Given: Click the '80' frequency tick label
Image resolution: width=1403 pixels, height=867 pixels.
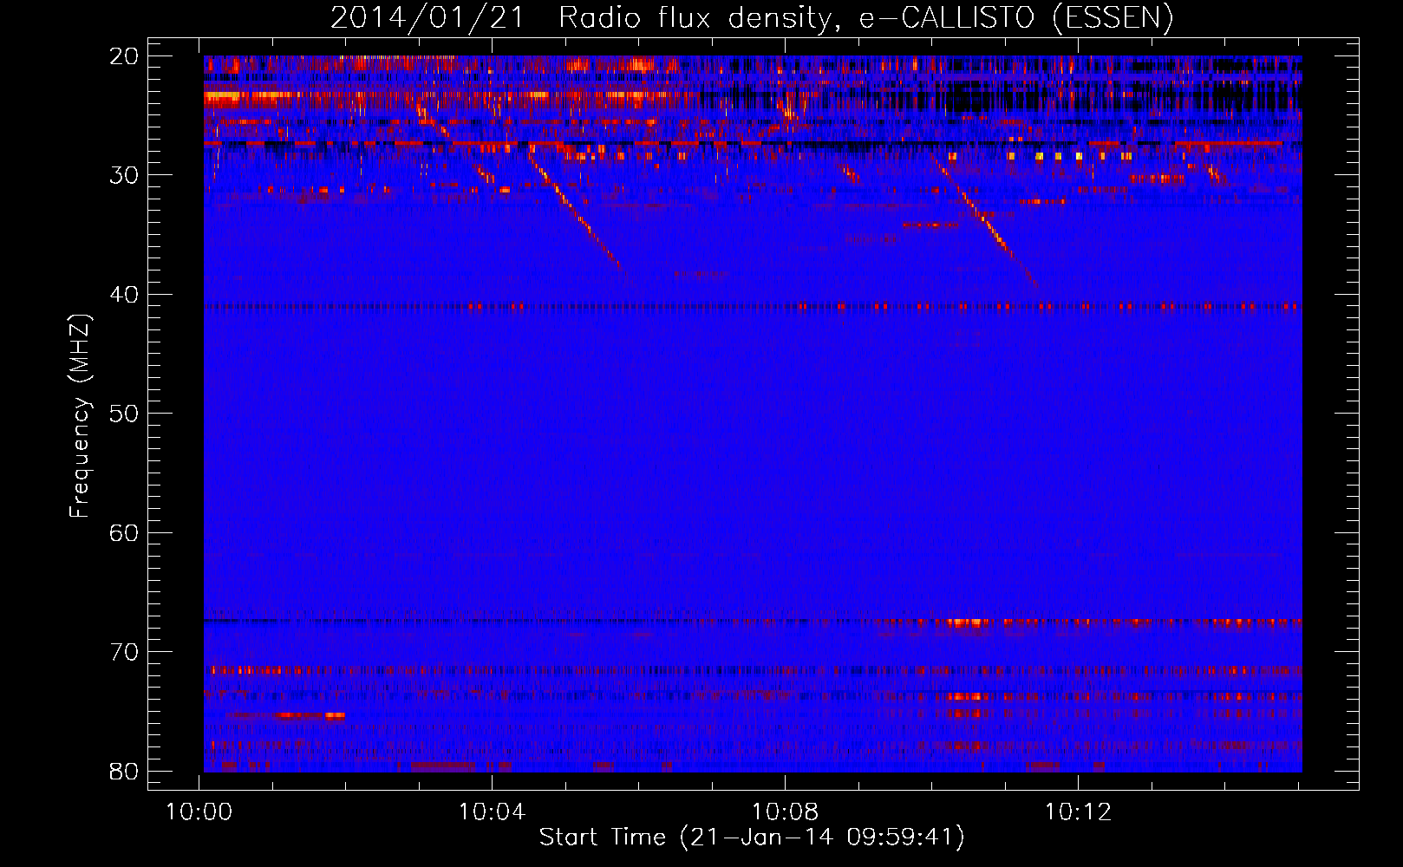Looking at the screenshot, I should (x=124, y=771).
